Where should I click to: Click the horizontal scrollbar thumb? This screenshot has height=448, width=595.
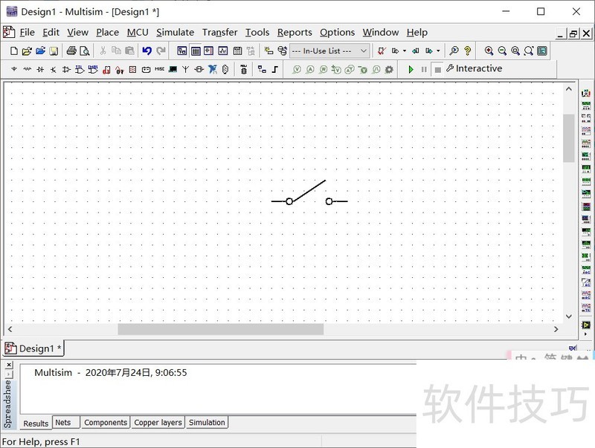click(x=220, y=329)
